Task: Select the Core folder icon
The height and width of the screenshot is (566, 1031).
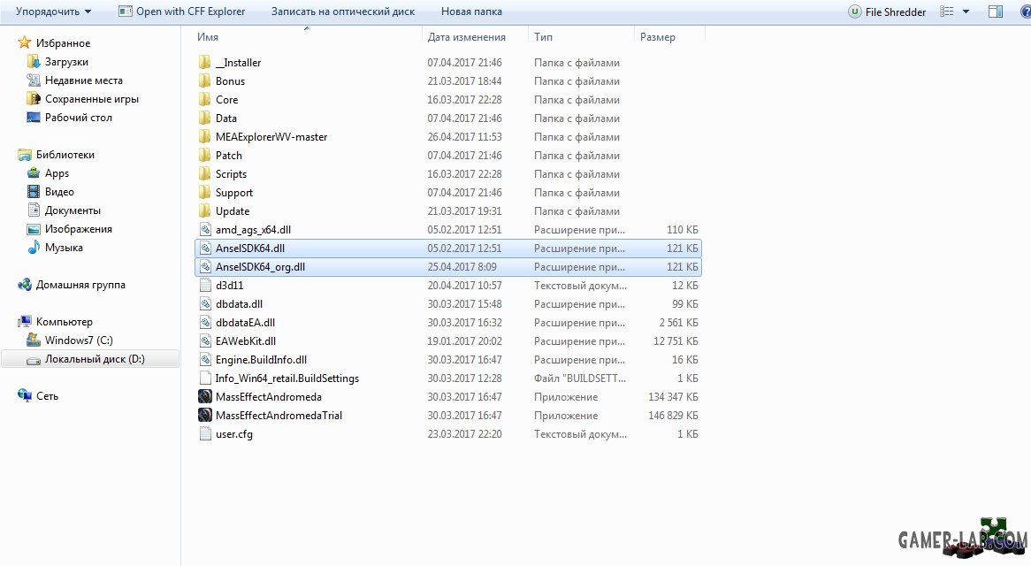Action: (204, 100)
